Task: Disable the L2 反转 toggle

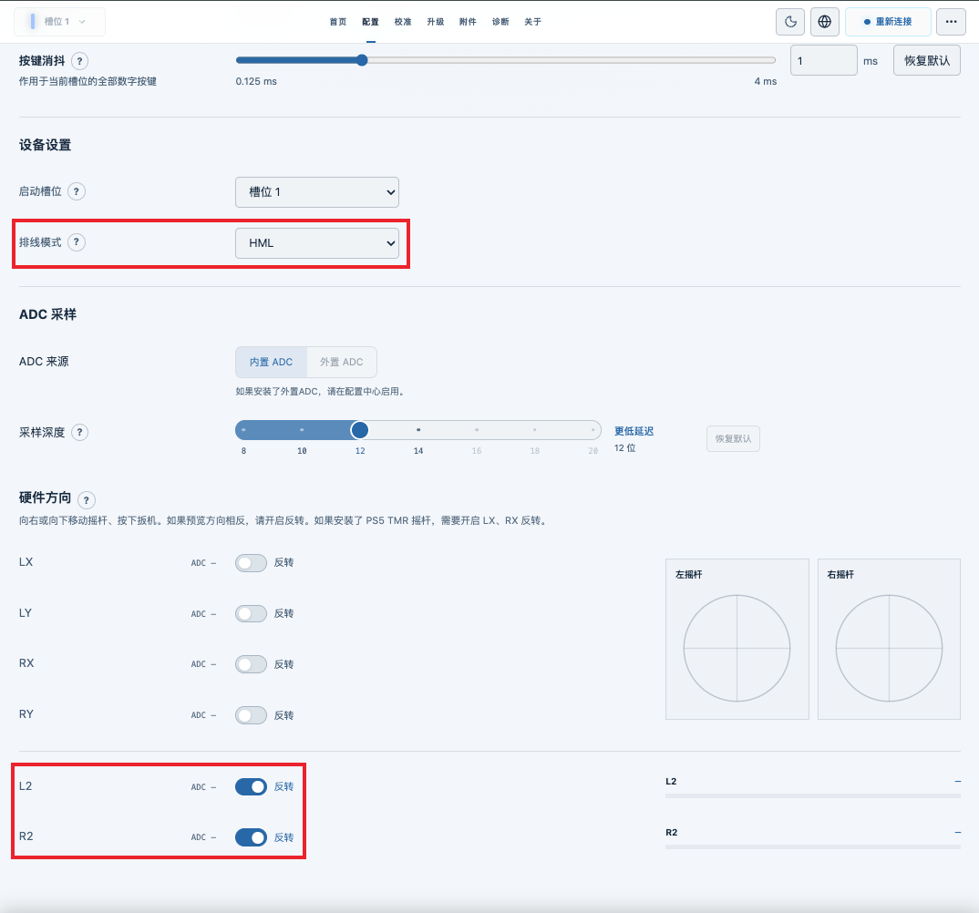Action: (x=251, y=787)
